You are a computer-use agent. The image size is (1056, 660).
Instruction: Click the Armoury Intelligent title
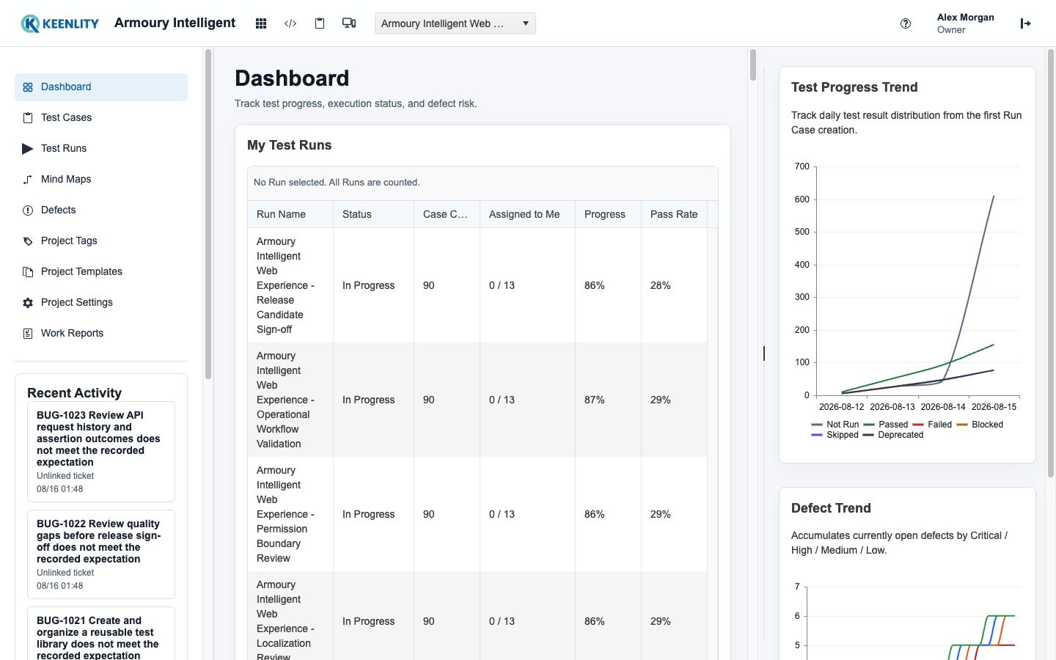tap(175, 23)
